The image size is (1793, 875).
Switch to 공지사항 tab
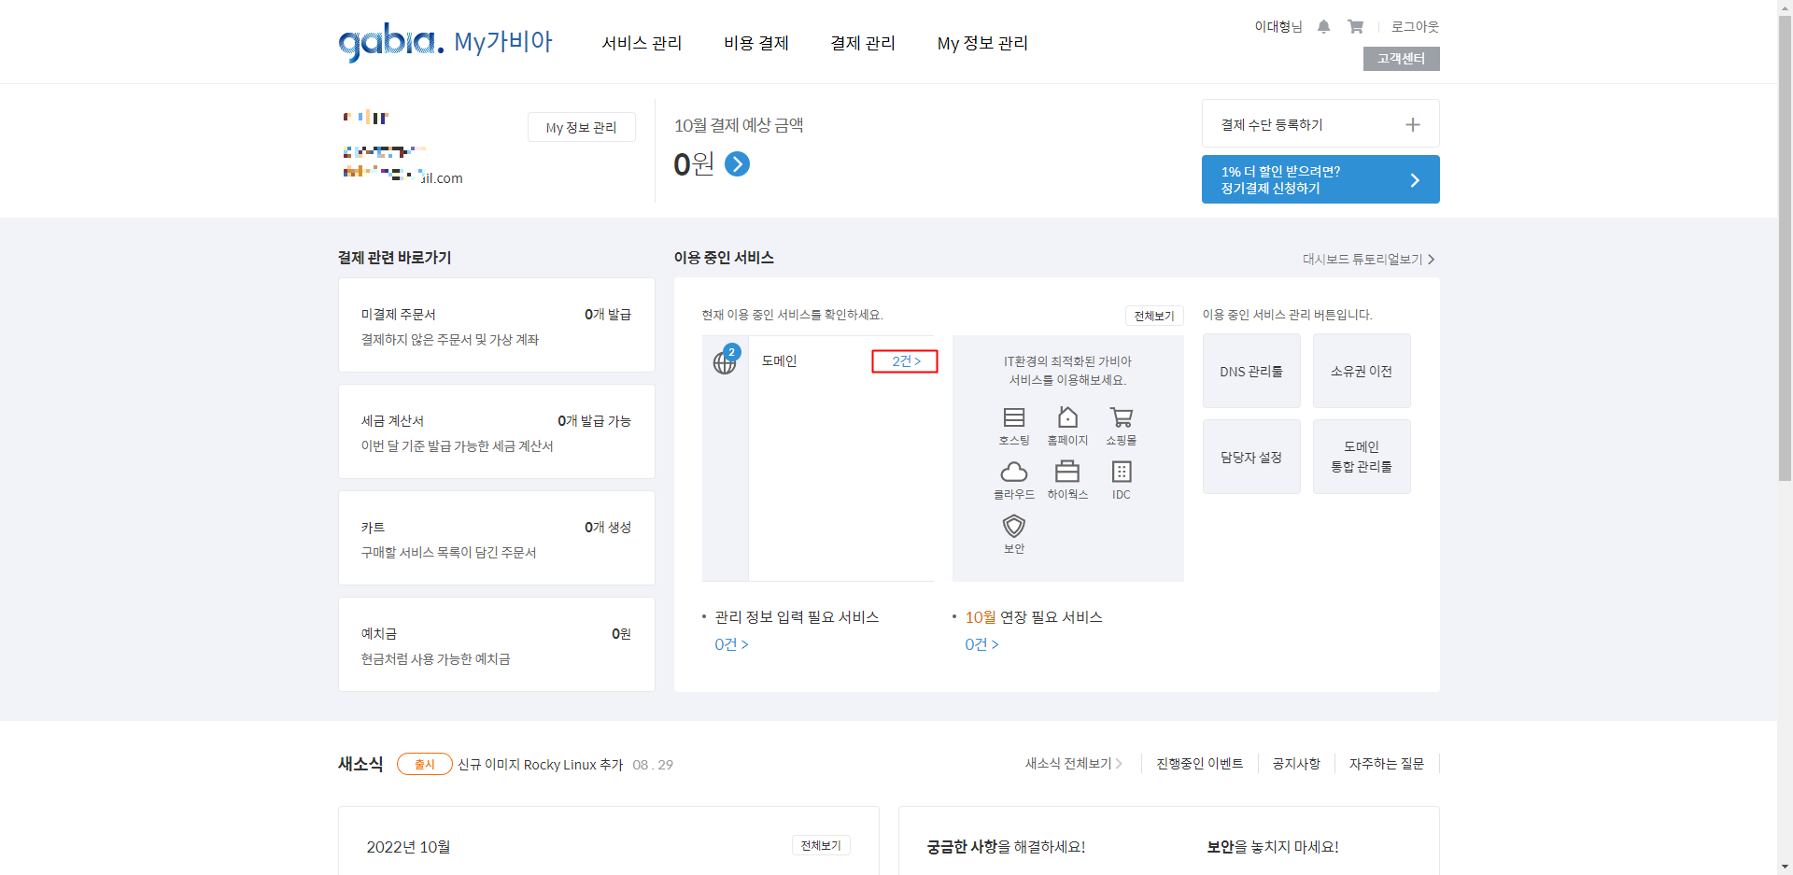[x=1296, y=764]
